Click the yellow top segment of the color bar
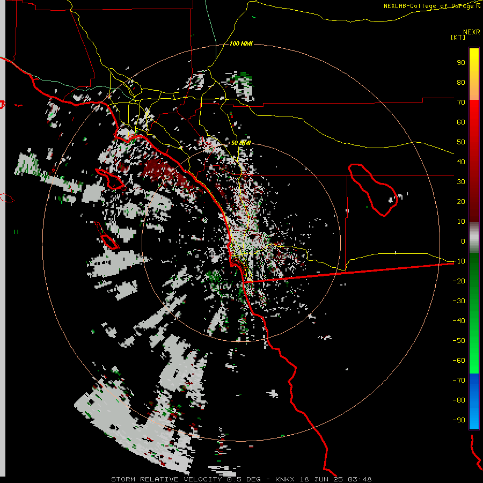 click(474, 74)
